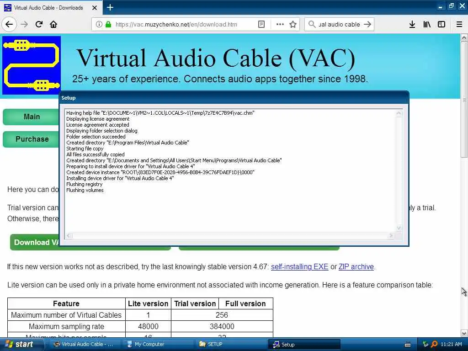
Task: Click the 48000 table value
Action: (148, 326)
